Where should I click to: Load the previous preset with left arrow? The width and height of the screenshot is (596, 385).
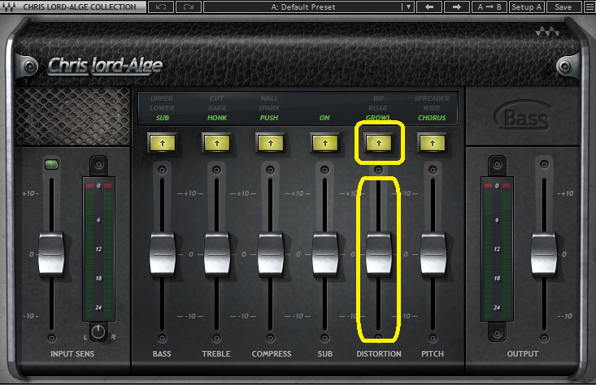point(429,7)
